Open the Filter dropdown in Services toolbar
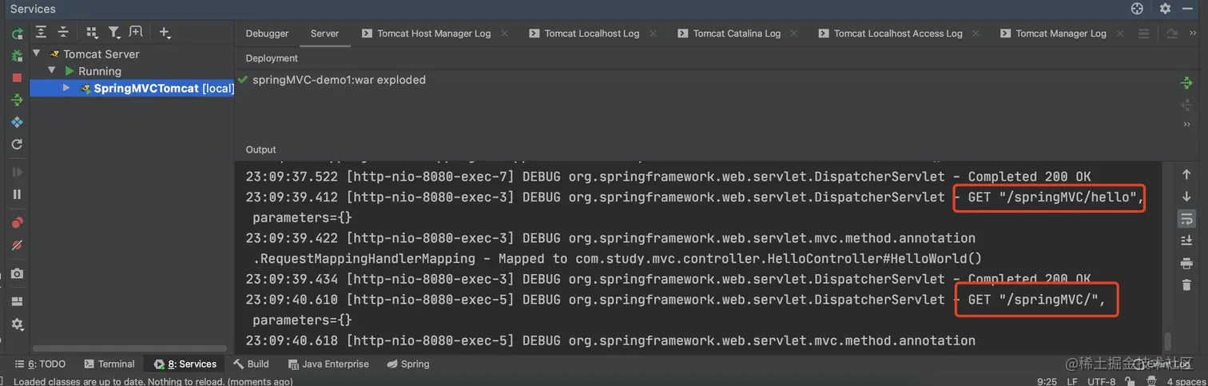1208x386 pixels. coord(115,33)
